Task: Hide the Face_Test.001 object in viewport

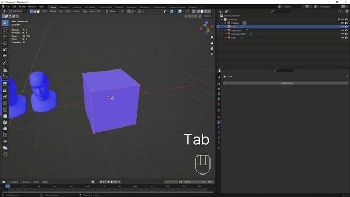Action: (x=342, y=34)
